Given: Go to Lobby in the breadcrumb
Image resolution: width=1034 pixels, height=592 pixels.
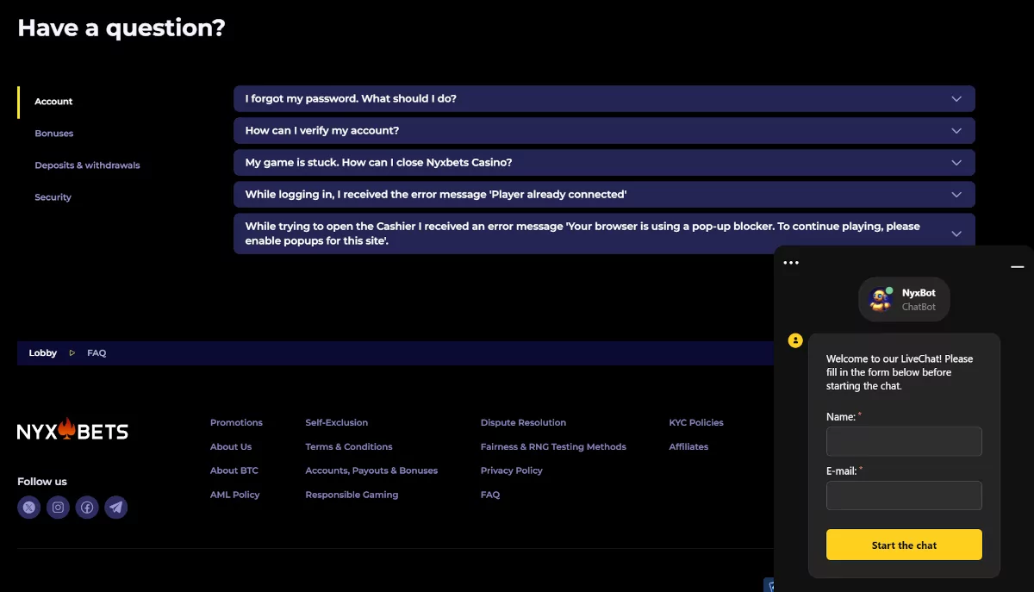Looking at the screenshot, I should [x=43, y=353].
